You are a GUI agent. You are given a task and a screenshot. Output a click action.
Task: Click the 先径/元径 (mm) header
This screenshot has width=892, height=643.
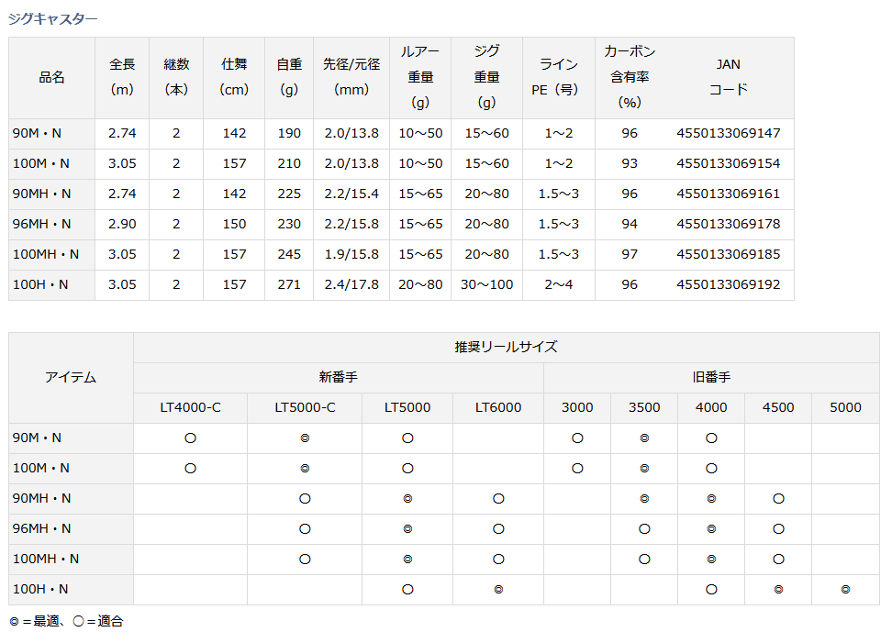(351, 77)
